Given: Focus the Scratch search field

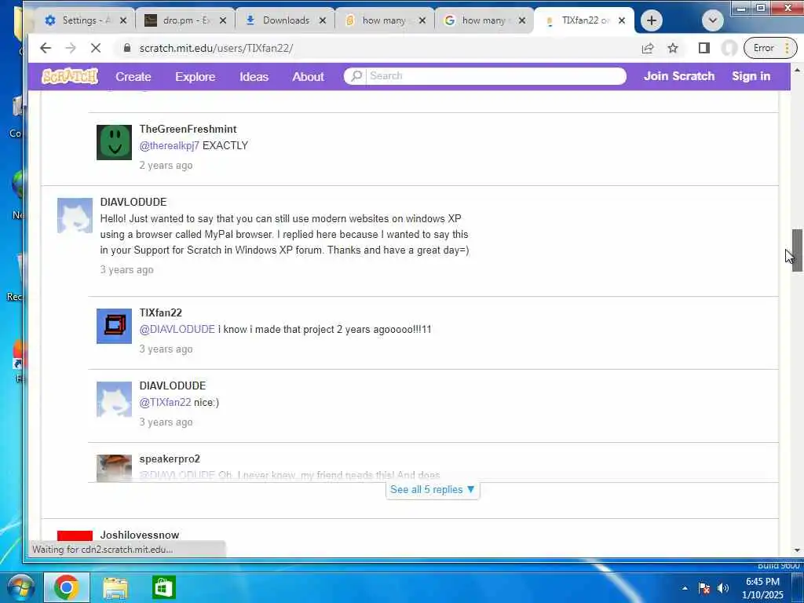Looking at the screenshot, I should pos(495,76).
